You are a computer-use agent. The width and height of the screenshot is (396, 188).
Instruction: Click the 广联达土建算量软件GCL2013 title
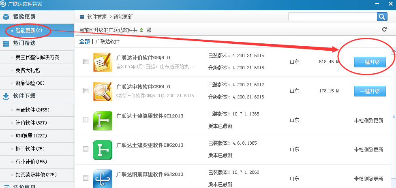coord(150,116)
